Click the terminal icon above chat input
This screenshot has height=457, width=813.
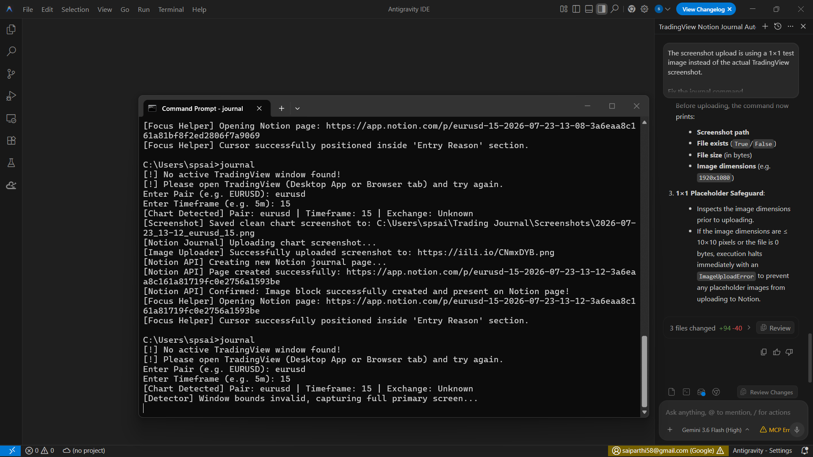pyautogui.click(x=686, y=392)
